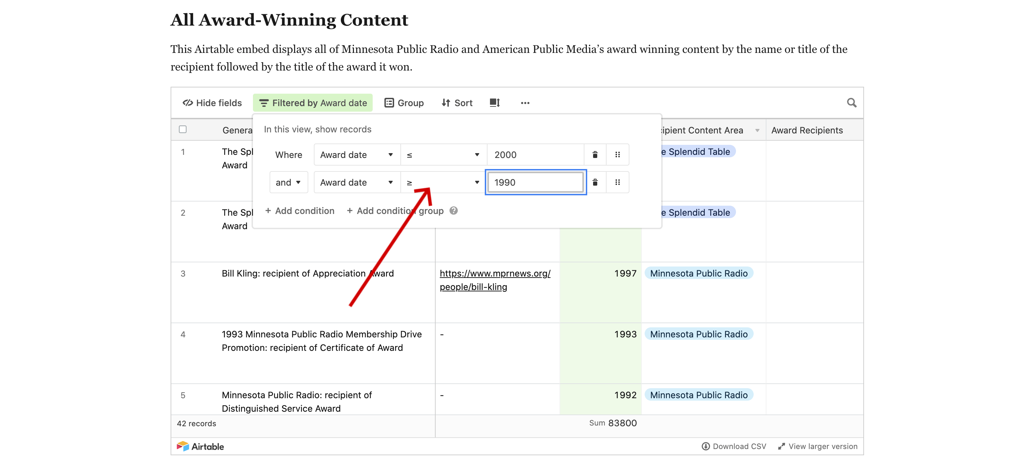Click the Sort button

457,103
